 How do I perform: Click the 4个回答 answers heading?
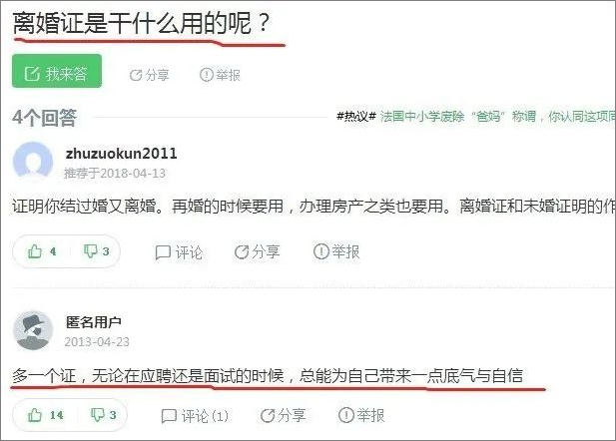click(x=44, y=118)
